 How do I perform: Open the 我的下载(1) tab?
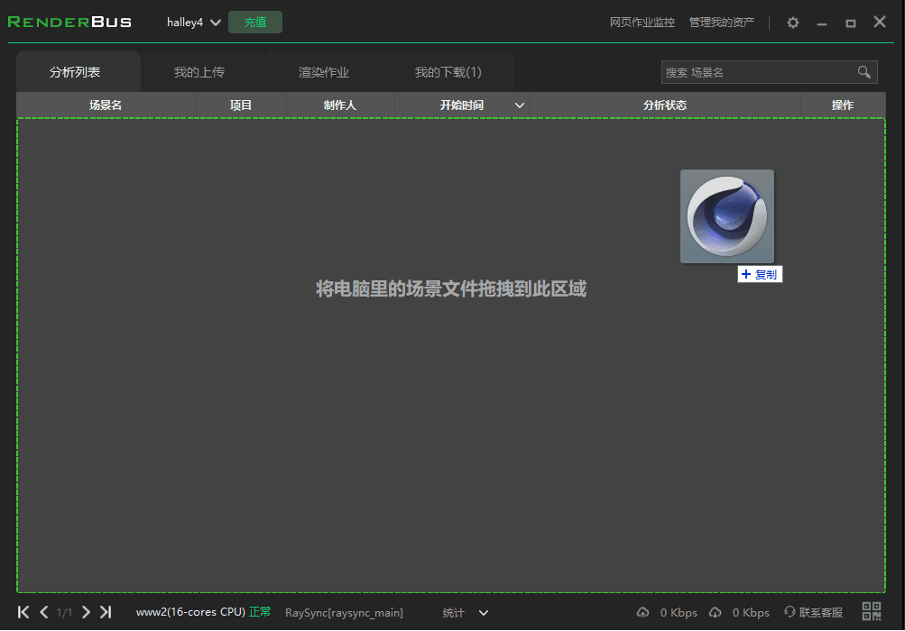pos(448,72)
